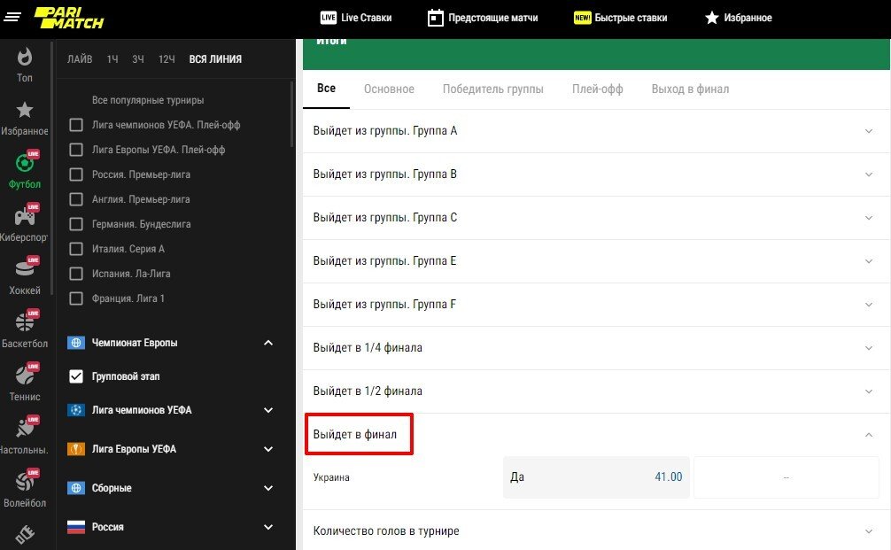This screenshot has height=550, width=891.
Task: Expand the Лига чемпионов УЕФА section
Action: pyautogui.click(x=268, y=410)
